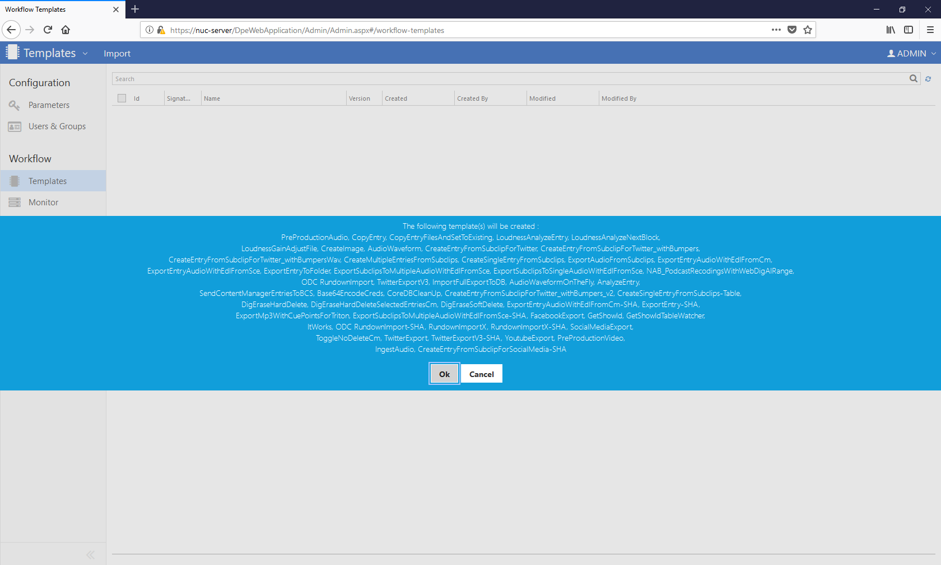Screen dimensions: 941x565
Task: Click the browser reload icon
Action: (x=48, y=30)
